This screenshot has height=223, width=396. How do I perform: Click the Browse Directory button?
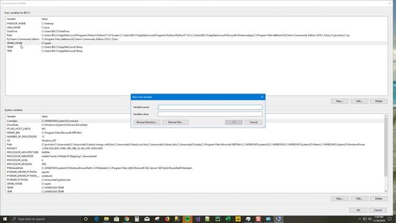147,122
